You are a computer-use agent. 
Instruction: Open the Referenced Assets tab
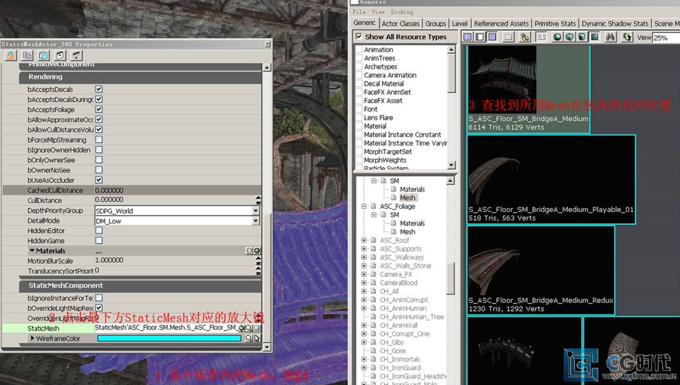point(501,23)
